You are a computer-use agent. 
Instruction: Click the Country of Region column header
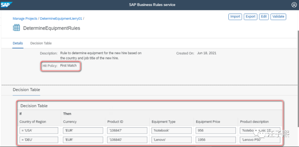click(33, 121)
